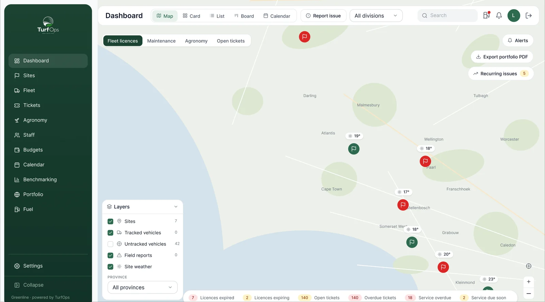Open the fuel station icon in header
The height and width of the screenshot is (302, 545).
pyautogui.click(x=486, y=15)
